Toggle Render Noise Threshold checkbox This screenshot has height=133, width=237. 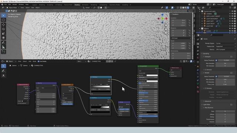216,76
